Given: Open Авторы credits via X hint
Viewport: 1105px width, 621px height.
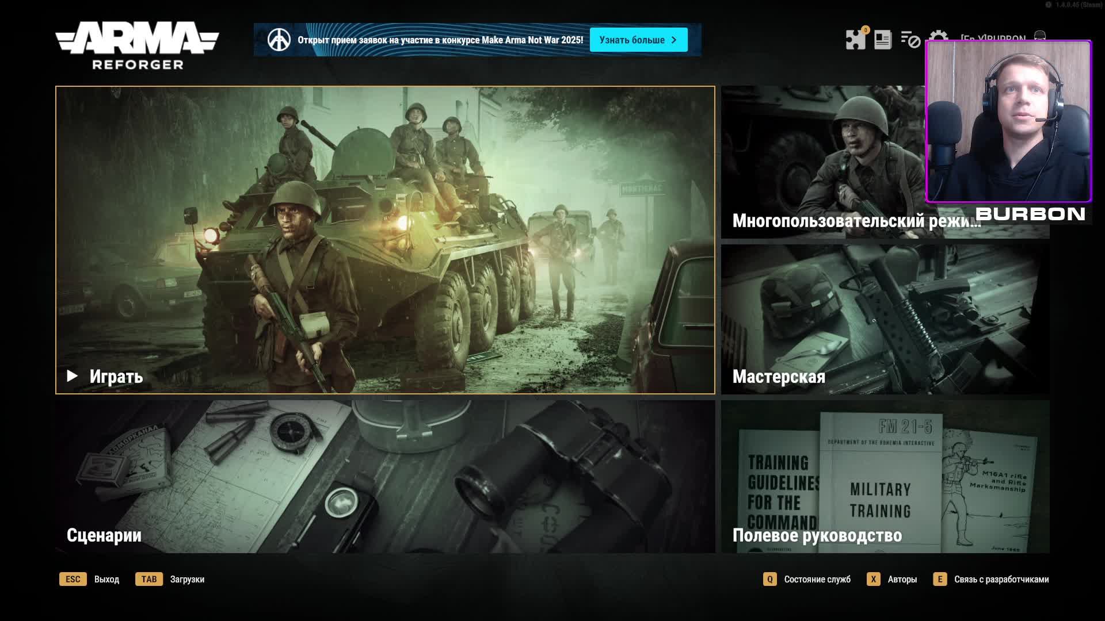Looking at the screenshot, I should [873, 579].
